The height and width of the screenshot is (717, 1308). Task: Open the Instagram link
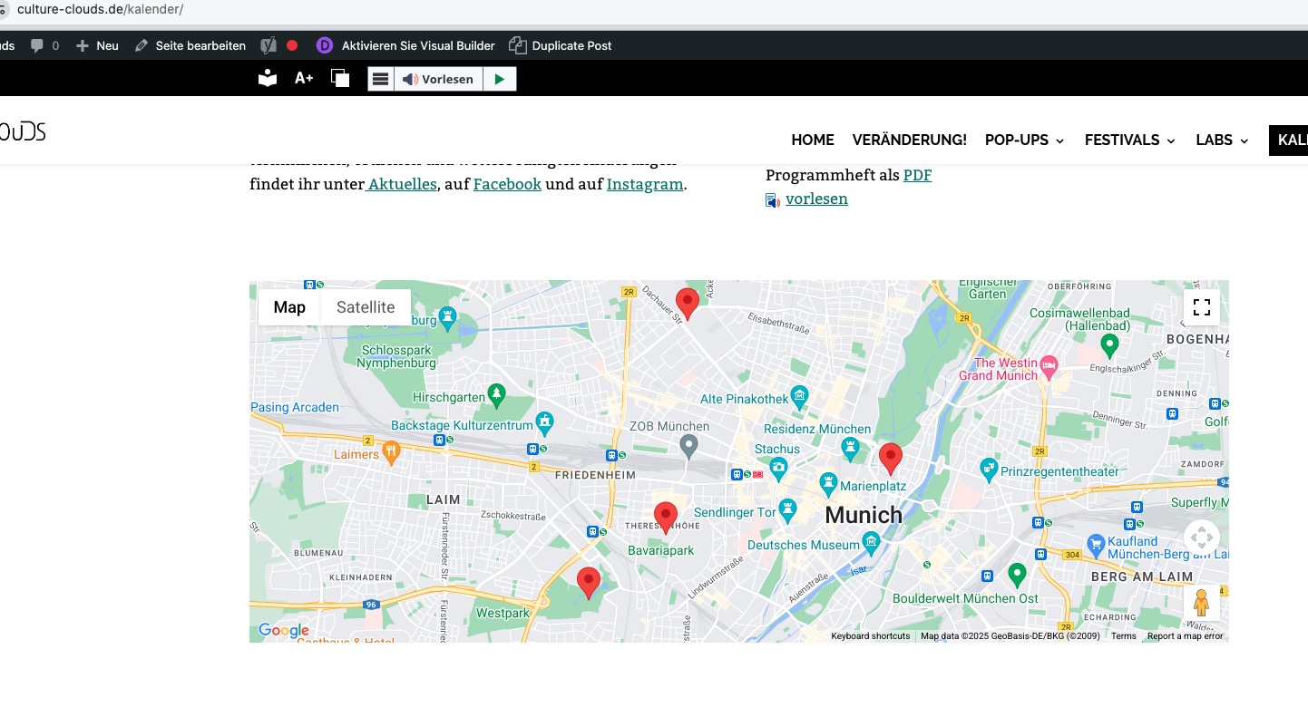645,184
